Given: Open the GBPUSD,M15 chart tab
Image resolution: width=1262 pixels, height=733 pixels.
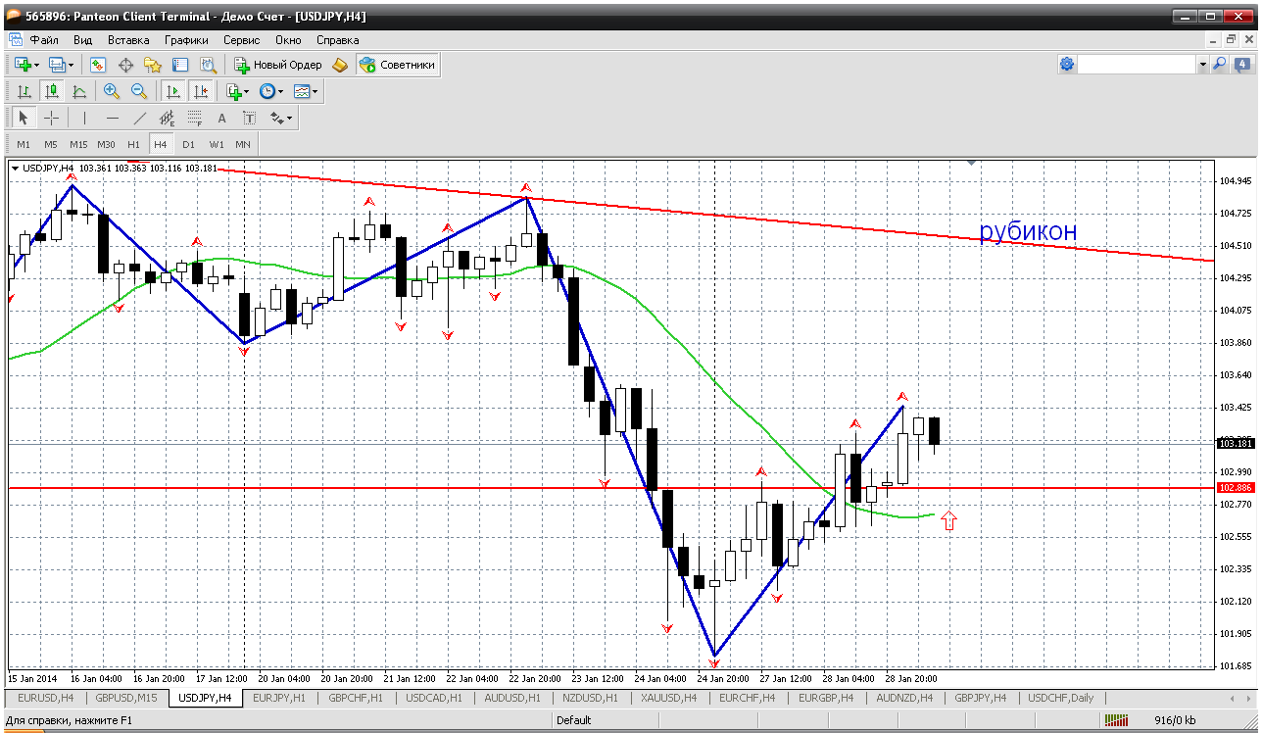Looking at the screenshot, I should (126, 698).
